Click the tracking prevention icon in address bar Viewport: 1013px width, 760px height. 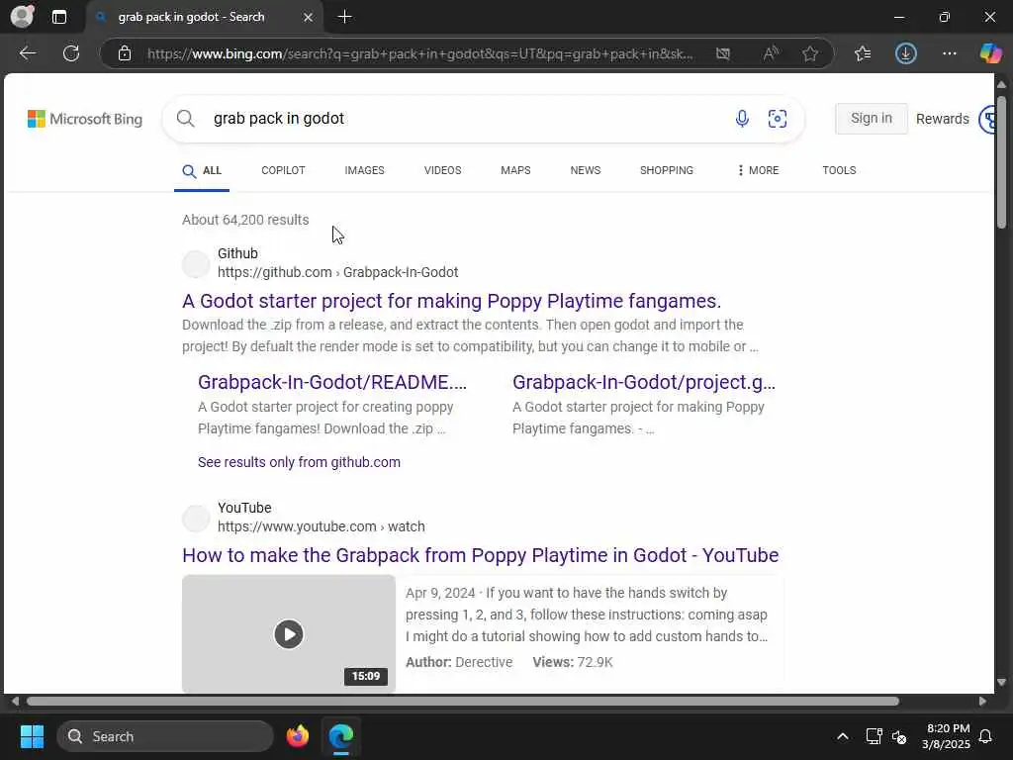click(x=723, y=53)
